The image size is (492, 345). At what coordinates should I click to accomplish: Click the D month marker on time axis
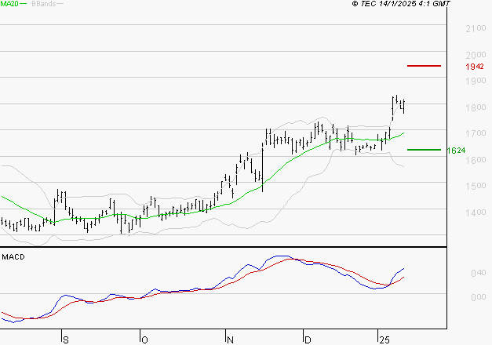tap(308, 340)
